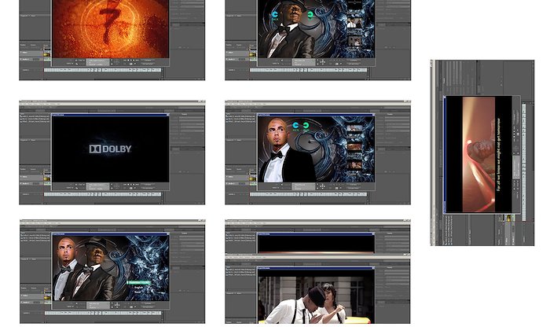This screenshot has width=550, height=327.
Task: Open the dropdown below the bald man menu preview
Action: pos(304,186)
